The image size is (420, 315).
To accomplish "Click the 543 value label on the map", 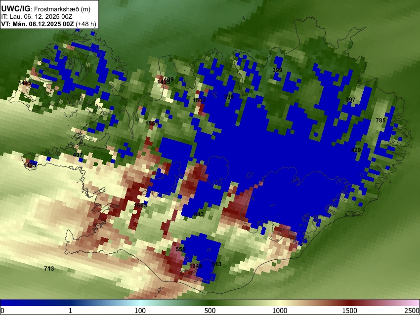I will click(199, 214).
